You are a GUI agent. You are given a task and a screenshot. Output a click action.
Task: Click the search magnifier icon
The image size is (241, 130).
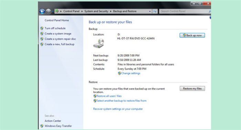[x=210, y=11]
